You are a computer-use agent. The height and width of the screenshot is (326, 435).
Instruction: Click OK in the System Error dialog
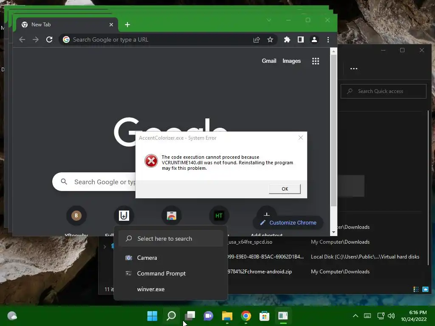[x=285, y=189]
